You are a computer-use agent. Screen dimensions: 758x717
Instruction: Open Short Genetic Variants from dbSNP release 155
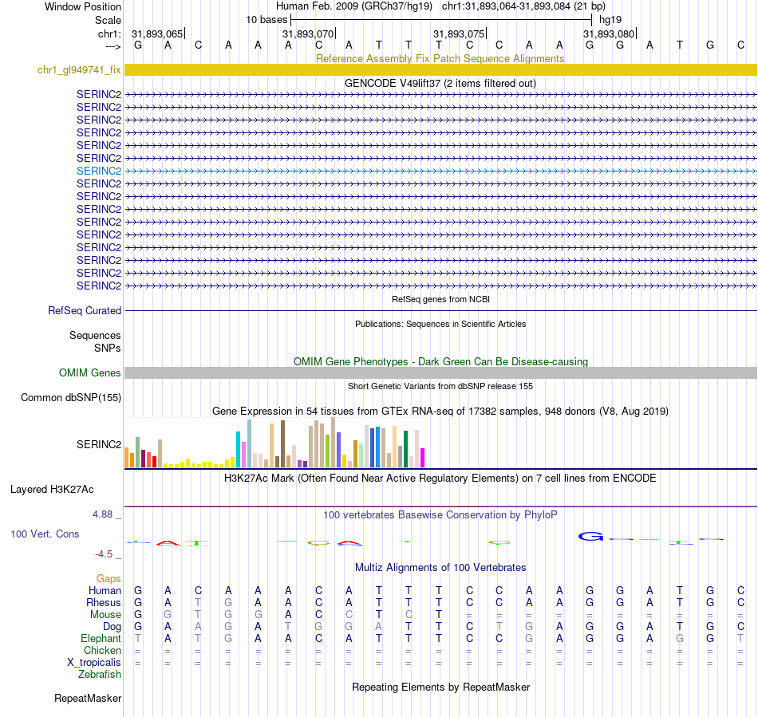tap(440, 386)
